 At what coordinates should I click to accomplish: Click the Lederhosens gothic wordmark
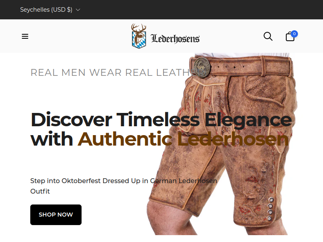point(175,38)
